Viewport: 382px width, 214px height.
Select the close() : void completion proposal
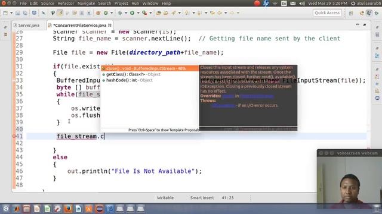[x=150, y=68]
